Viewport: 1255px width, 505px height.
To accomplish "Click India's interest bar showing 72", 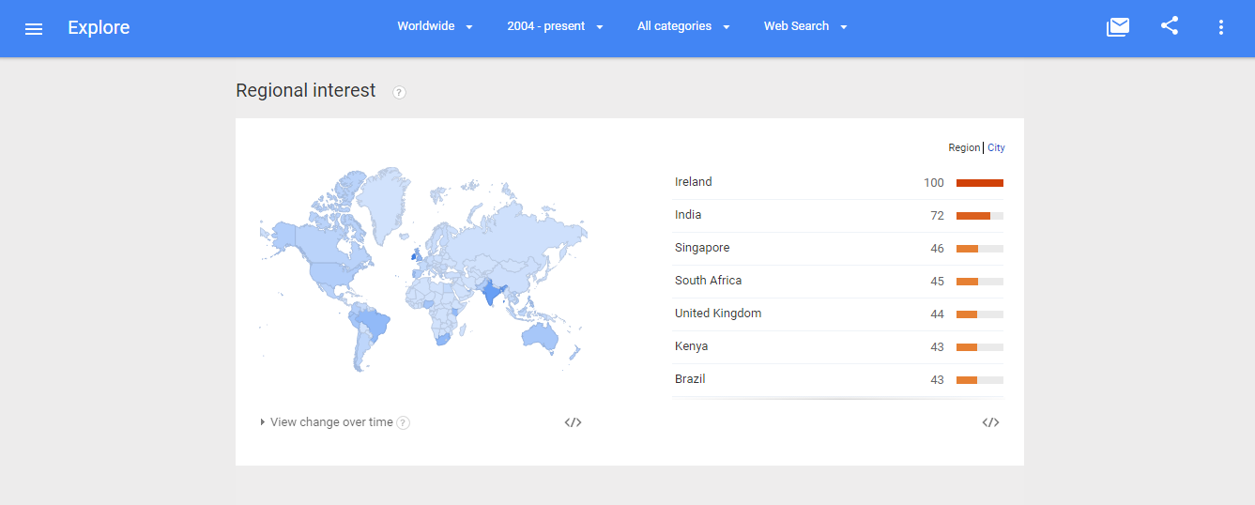I will tap(980, 216).
